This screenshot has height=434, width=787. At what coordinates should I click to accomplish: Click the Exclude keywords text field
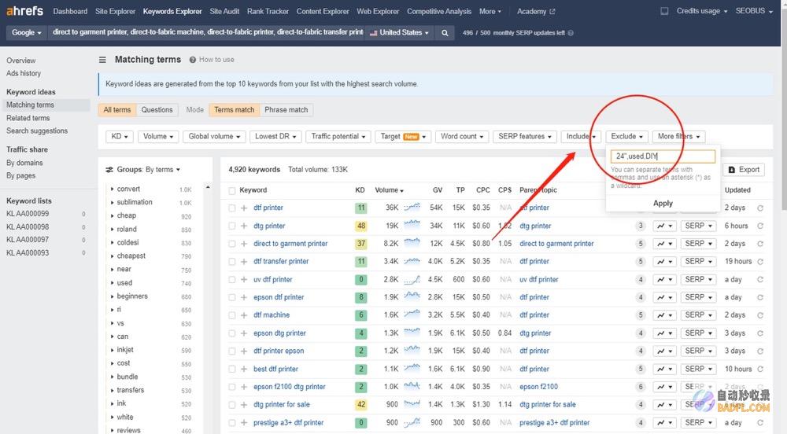tap(663, 156)
